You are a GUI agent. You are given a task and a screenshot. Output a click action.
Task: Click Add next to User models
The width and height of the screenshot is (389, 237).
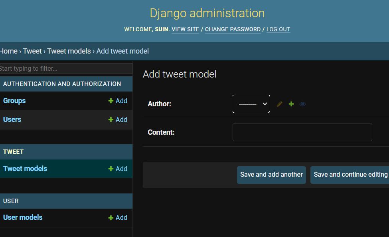118,218
